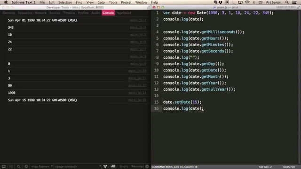The width and height of the screenshot is (301, 169).
Task: Switch to the Audits tab in DevTools
Action: 95,13
